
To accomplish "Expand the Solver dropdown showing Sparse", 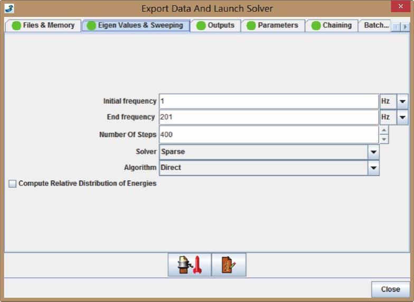I will coord(373,152).
